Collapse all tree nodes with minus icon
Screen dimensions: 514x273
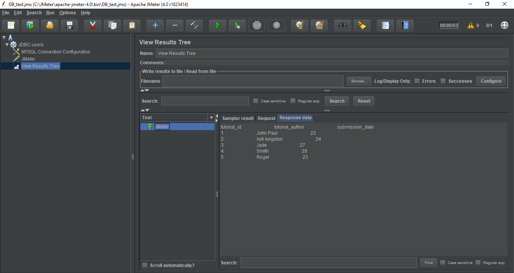click(x=175, y=26)
